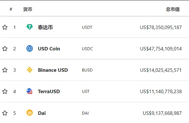This screenshot has width=189, height=123.
Task: Click the TerraUSD globe logo
Action: (x=29, y=91)
